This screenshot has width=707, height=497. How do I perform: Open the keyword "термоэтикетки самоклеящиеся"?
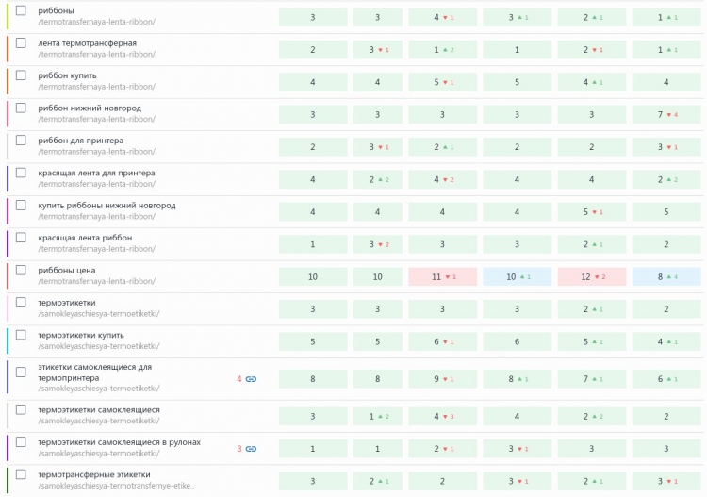pos(99,410)
